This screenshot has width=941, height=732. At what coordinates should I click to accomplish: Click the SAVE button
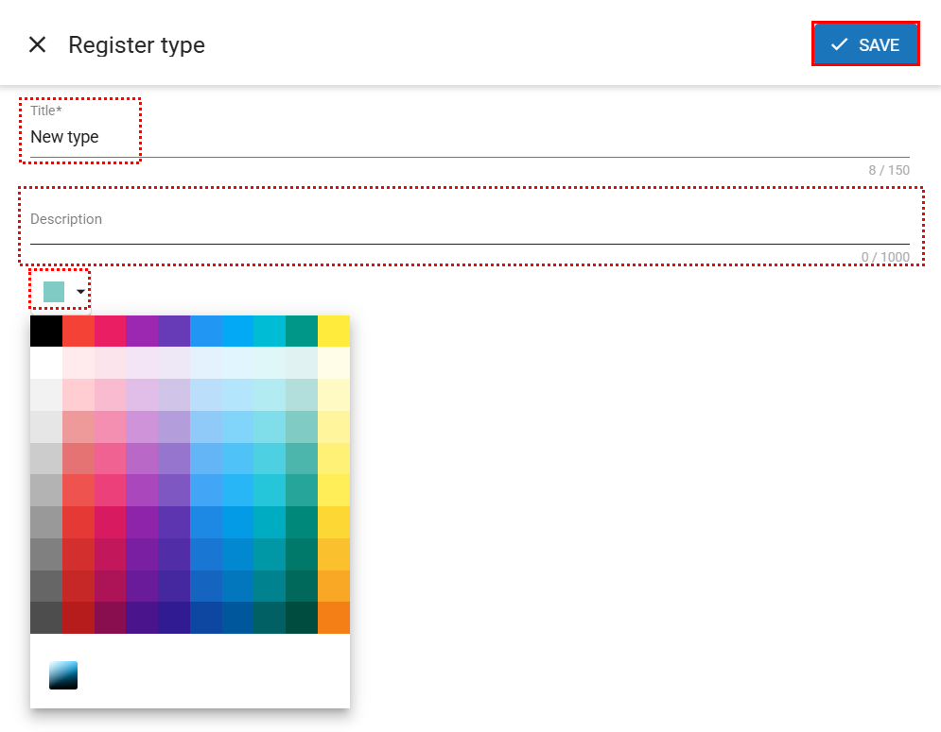(x=864, y=44)
